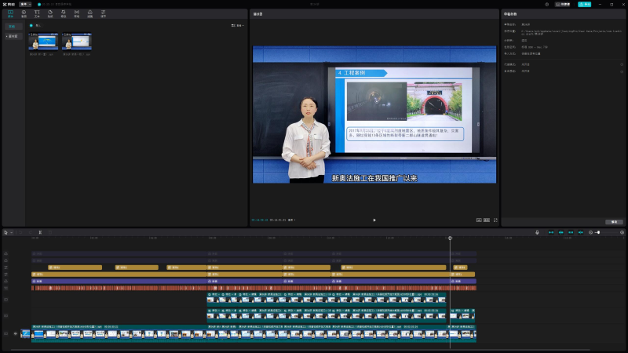Adjust the timeline zoom slider

tap(597, 232)
